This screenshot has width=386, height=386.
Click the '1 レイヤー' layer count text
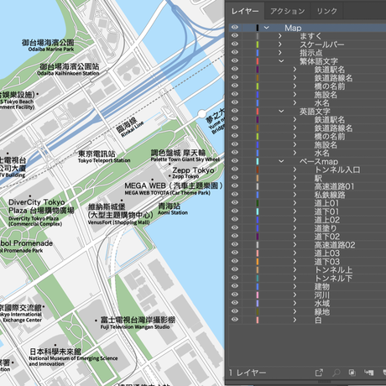click(248, 373)
